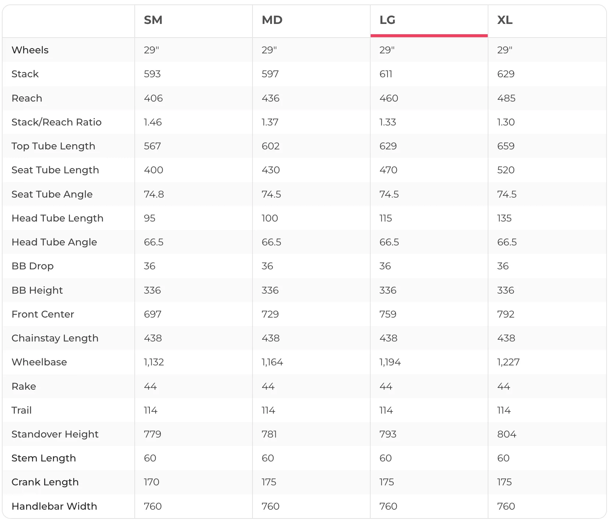The image size is (611, 524).
Task: Click the XL seat tube length 520
Action: click(x=506, y=170)
